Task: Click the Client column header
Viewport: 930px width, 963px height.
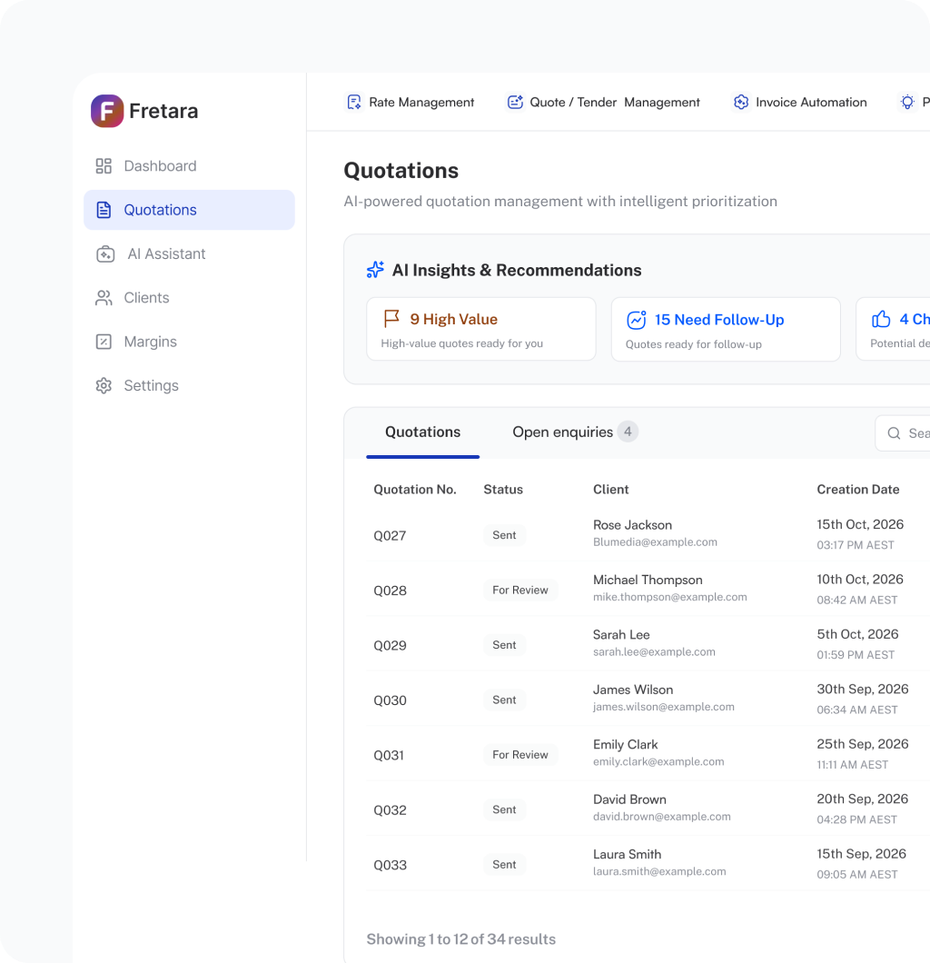Action: coord(611,490)
